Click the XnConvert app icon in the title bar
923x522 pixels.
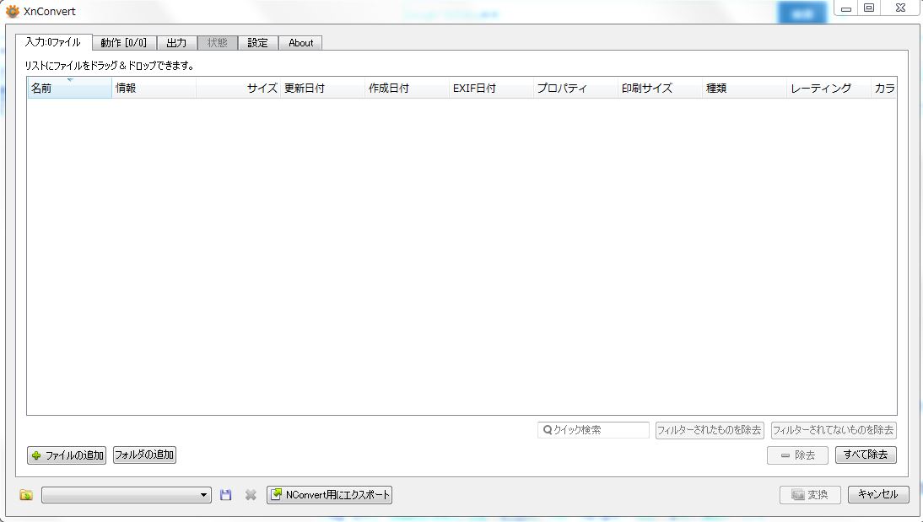point(13,11)
